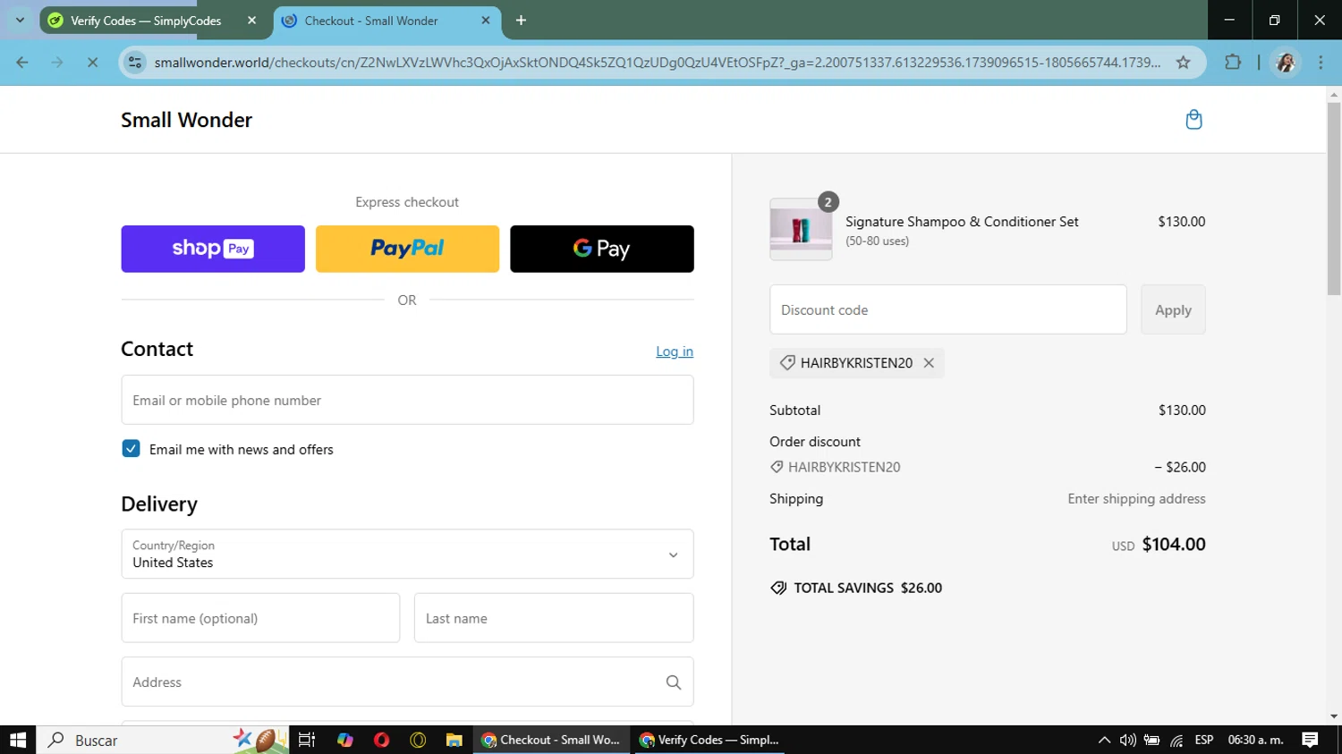Click the Small Wonder store name
The image size is (1342, 754).
[x=186, y=120]
